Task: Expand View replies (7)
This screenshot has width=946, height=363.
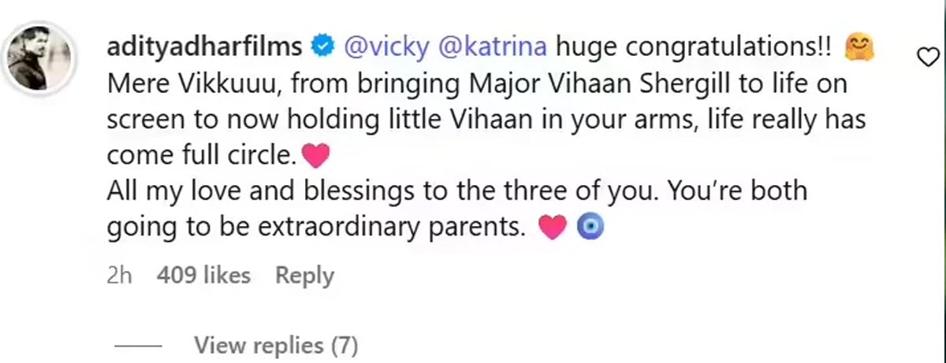Action: pos(276,345)
